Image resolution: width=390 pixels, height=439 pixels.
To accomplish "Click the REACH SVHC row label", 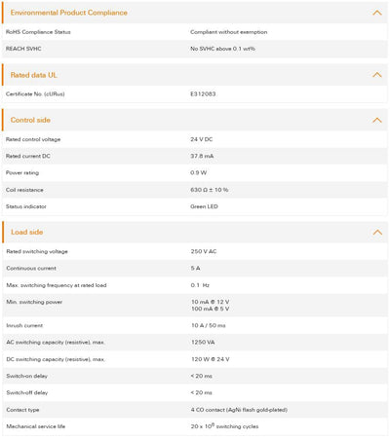I will tap(23, 49).
